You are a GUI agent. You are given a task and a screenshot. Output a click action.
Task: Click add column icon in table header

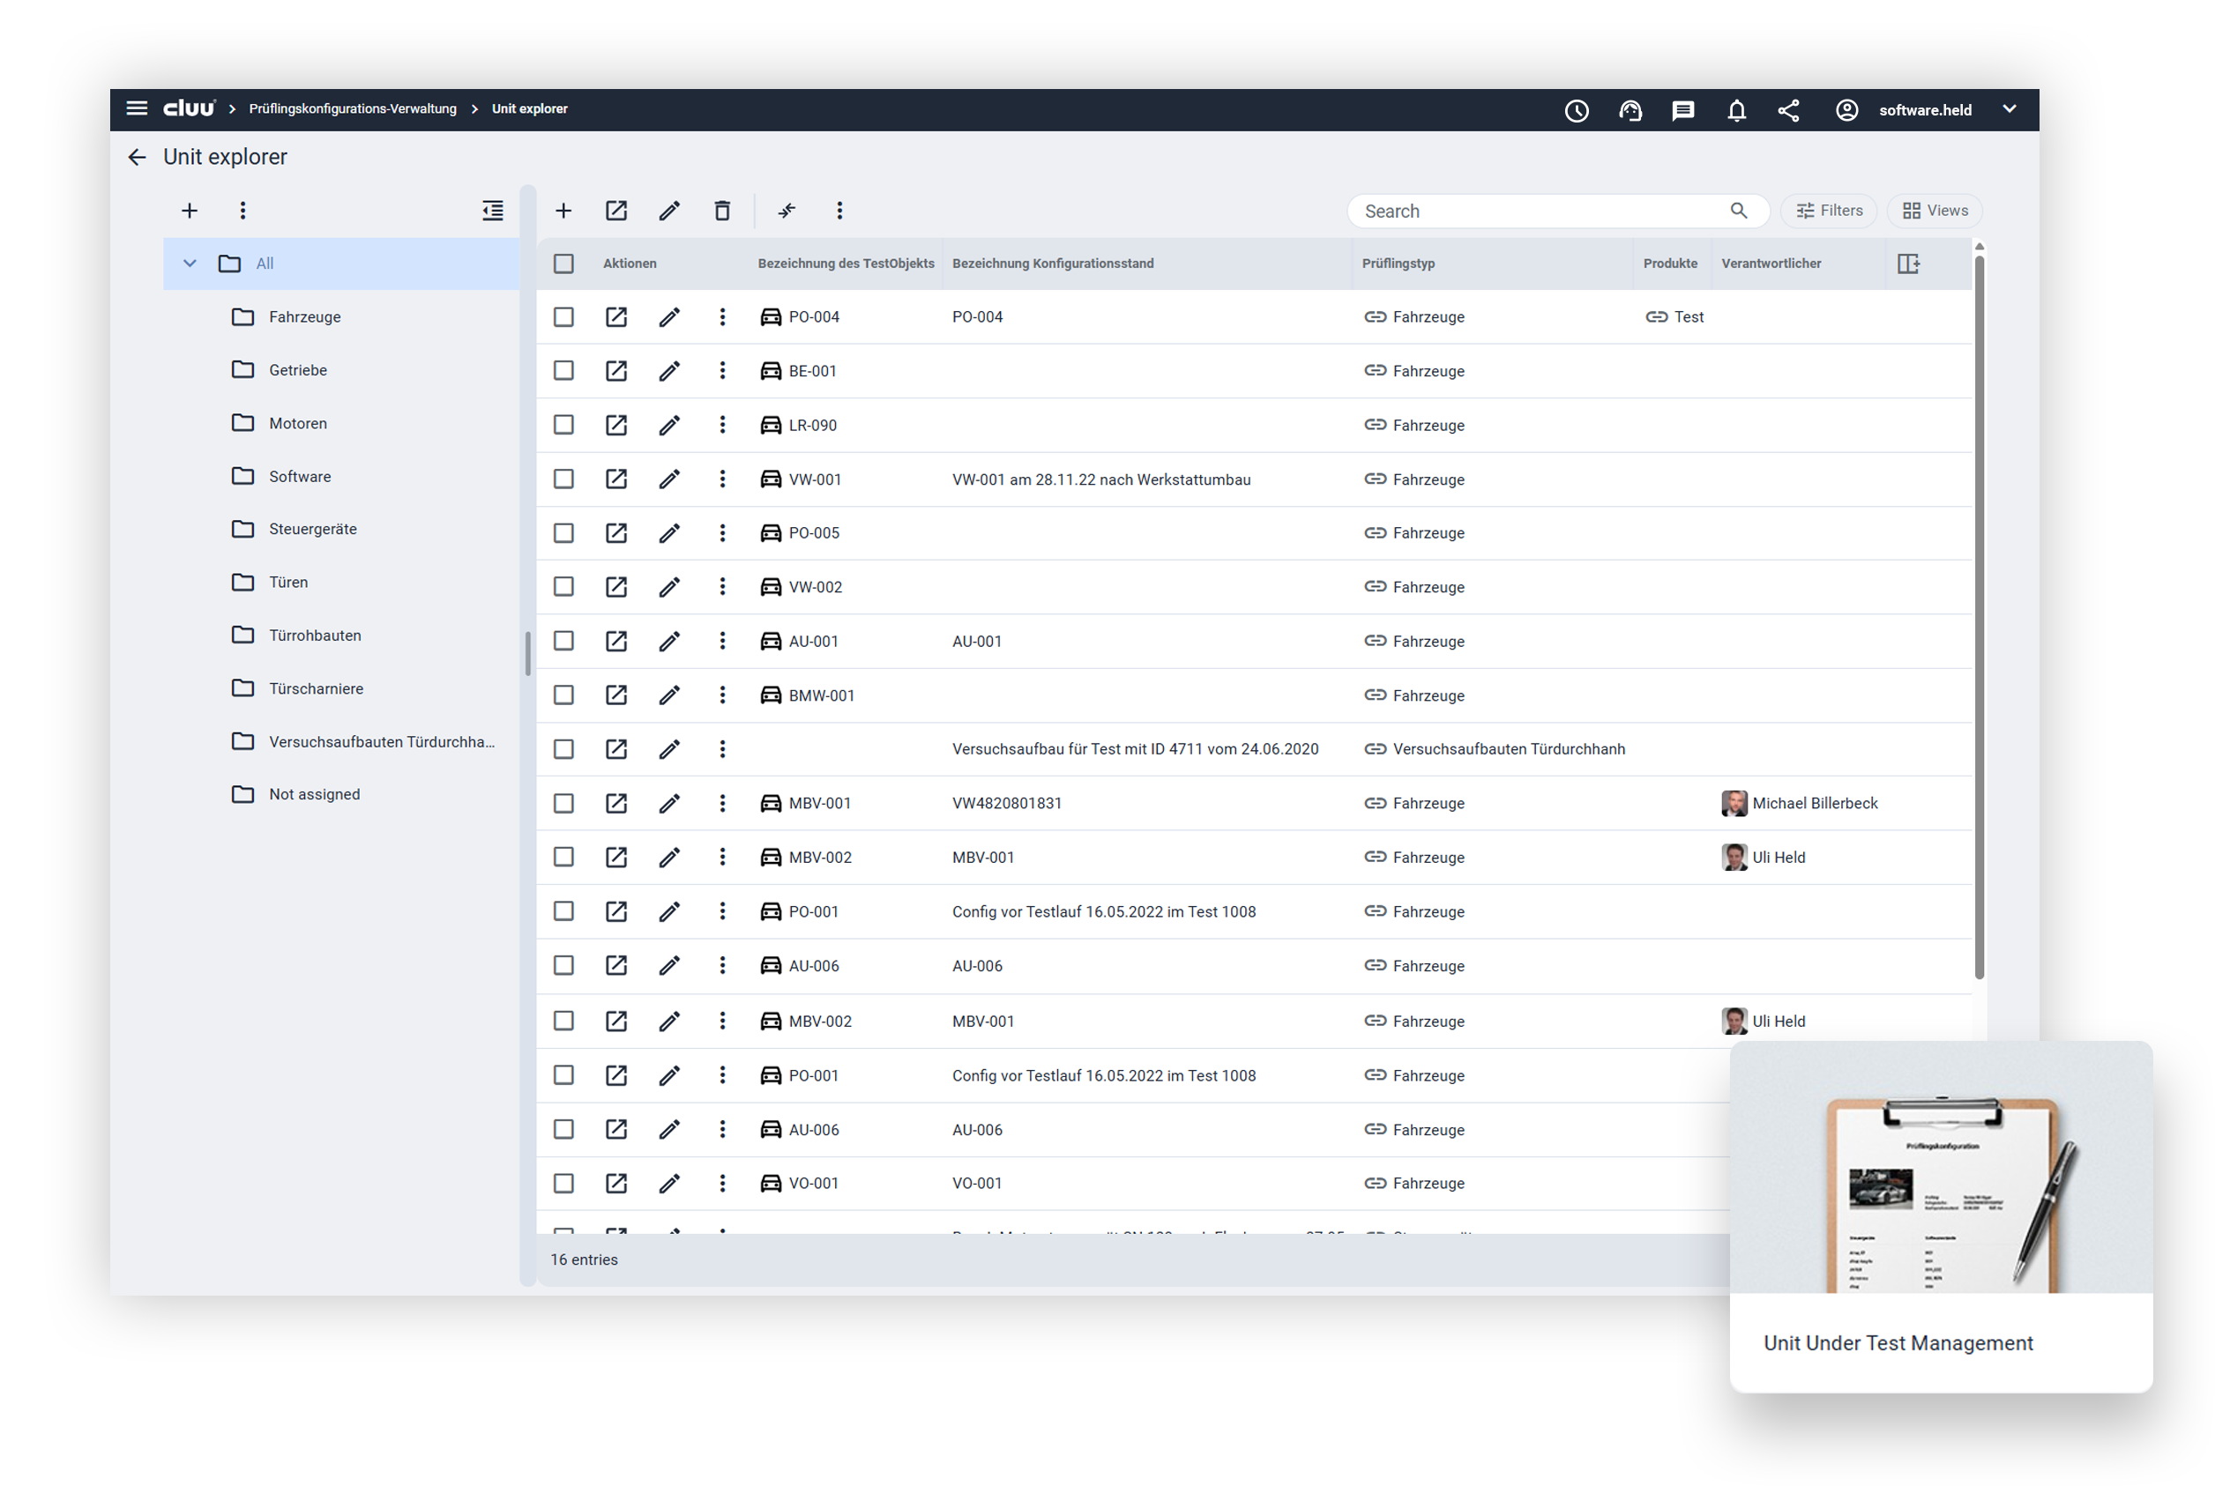(x=1908, y=264)
